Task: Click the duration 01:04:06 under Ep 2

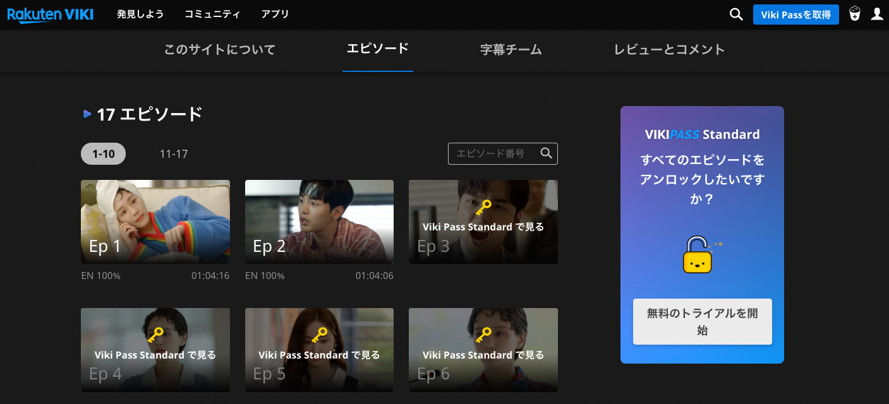Action: coord(375,276)
